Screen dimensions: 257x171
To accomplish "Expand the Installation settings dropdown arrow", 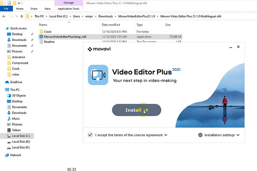I will pos(238,135).
